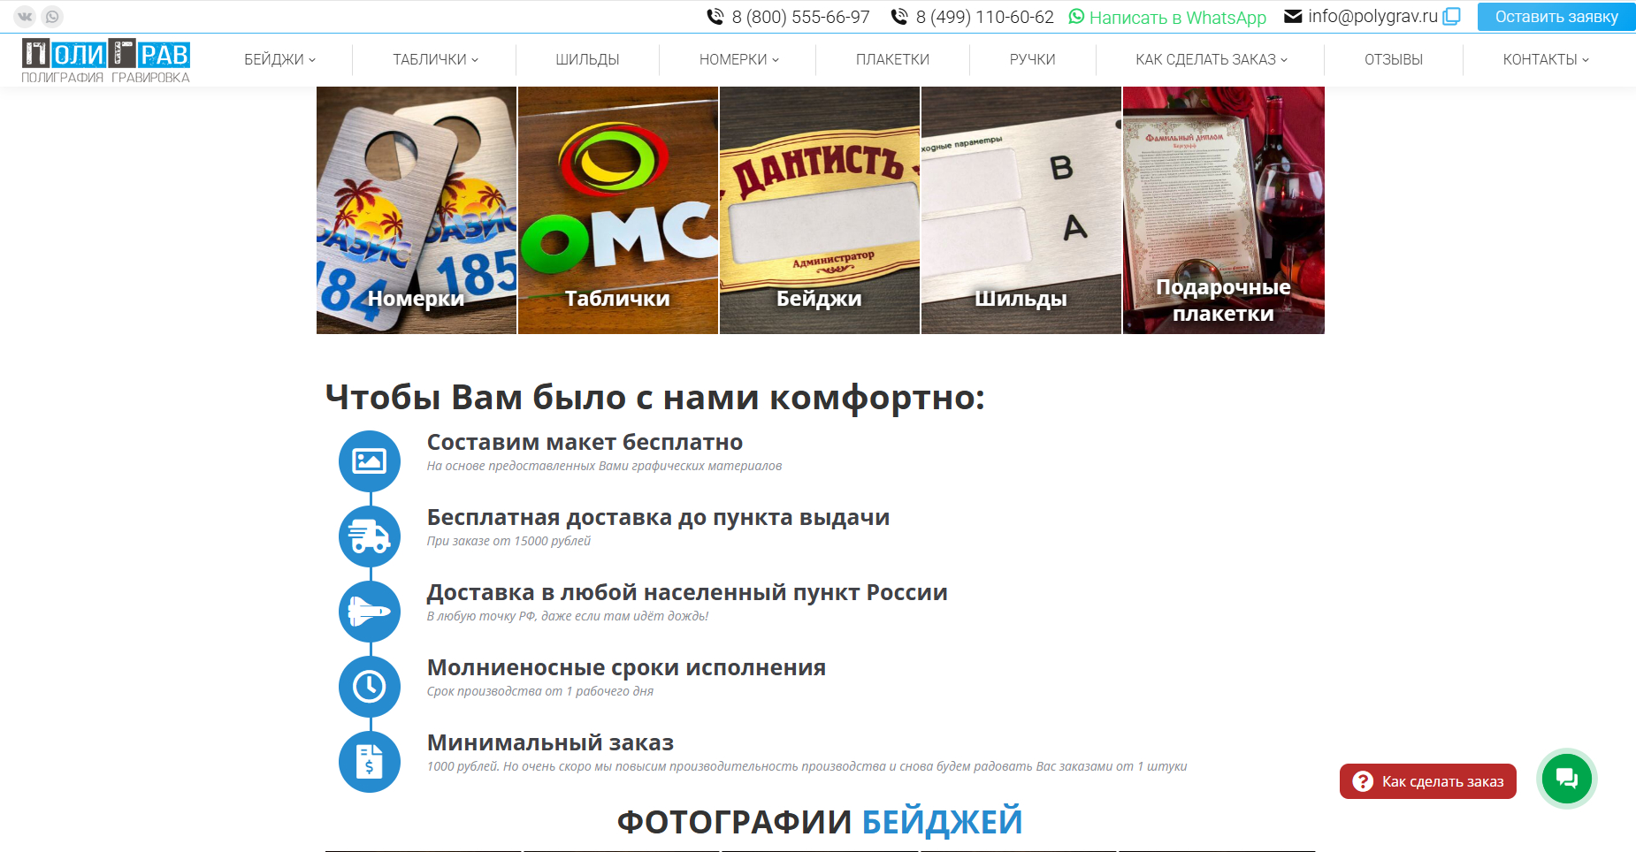The image size is (1636, 852).
Task: Open the Шильды category thumbnail
Action: 1021,210
